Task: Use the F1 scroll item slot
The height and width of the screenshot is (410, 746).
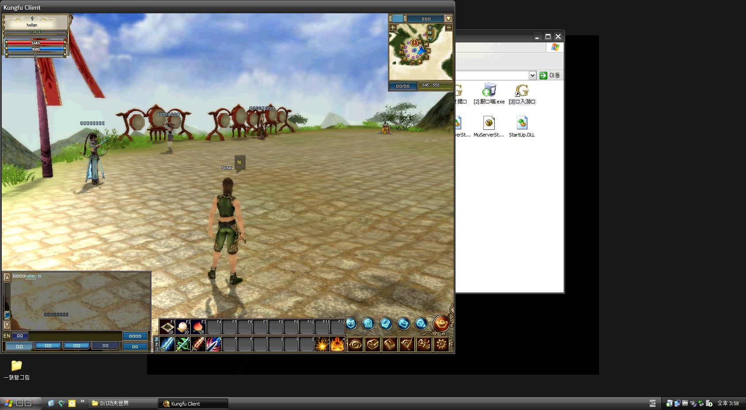Action: coord(167,327)
